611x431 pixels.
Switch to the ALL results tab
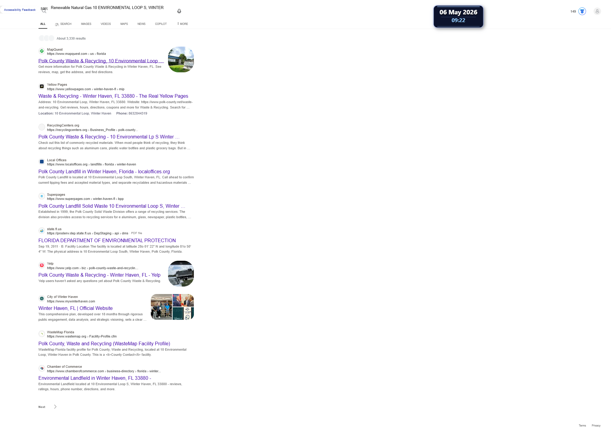pos(43,24)
